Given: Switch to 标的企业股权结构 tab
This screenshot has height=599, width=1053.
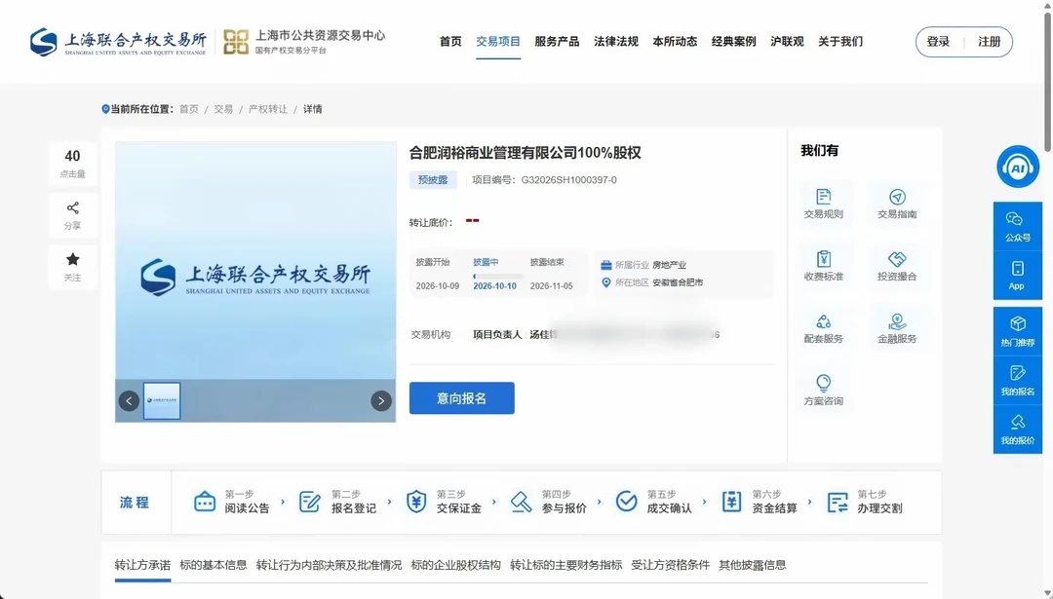Looking at the screenshot, I should pos(456,565).
